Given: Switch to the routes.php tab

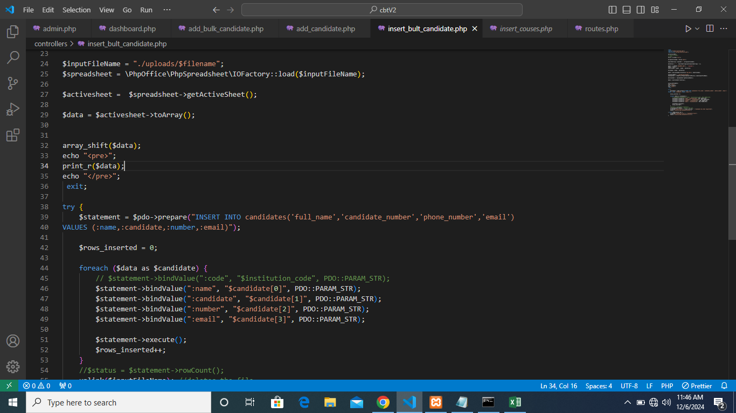Looking at the screenshot, I should click(601, 29).
